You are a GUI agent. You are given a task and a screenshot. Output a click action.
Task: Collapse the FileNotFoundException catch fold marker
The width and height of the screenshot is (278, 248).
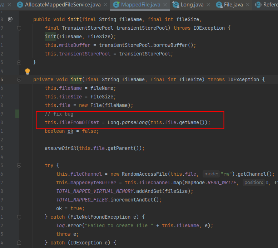[x=19, y=217]
